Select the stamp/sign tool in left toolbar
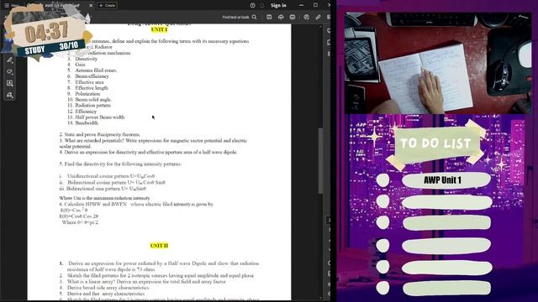 click(9, 95)
